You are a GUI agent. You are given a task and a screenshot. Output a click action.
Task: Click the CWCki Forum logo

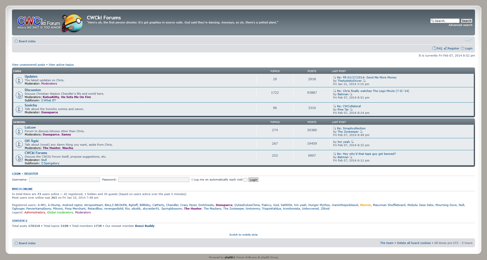50,23
